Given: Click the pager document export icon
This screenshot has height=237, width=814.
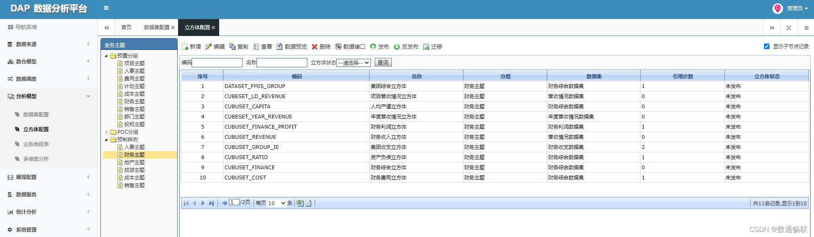Looking at the screenshot, I should [x=309, y=203].
